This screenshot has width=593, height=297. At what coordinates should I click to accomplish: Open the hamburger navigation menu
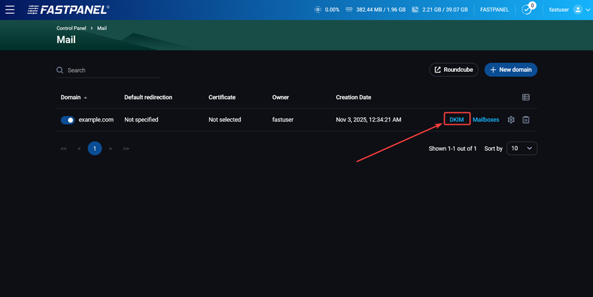10,9
